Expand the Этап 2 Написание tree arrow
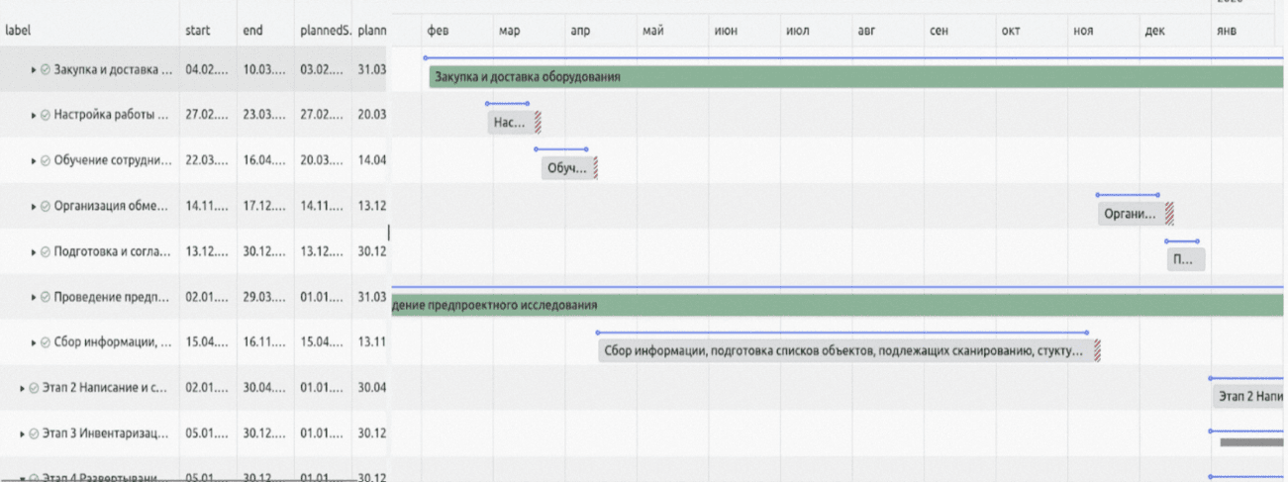The height and width of the screenshot is (482, 1288). coord(22,389)
